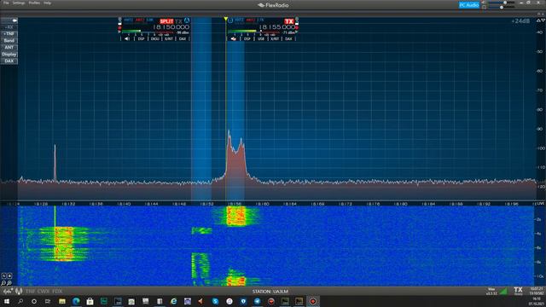
Task: Open slice B DSP panel
Action: coord(247,38)
